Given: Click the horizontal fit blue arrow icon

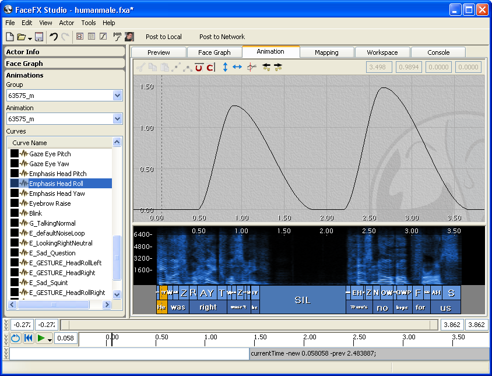Looking at the screenshot, I should (x=237, y=67).
